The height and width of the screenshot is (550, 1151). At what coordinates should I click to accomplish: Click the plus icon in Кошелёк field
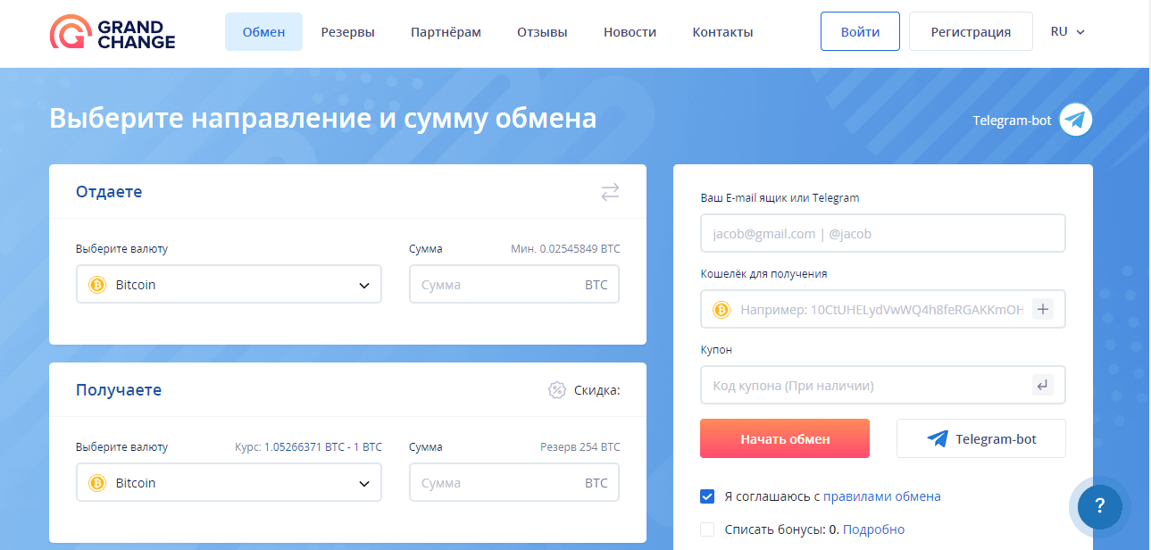coord(1042,309)
